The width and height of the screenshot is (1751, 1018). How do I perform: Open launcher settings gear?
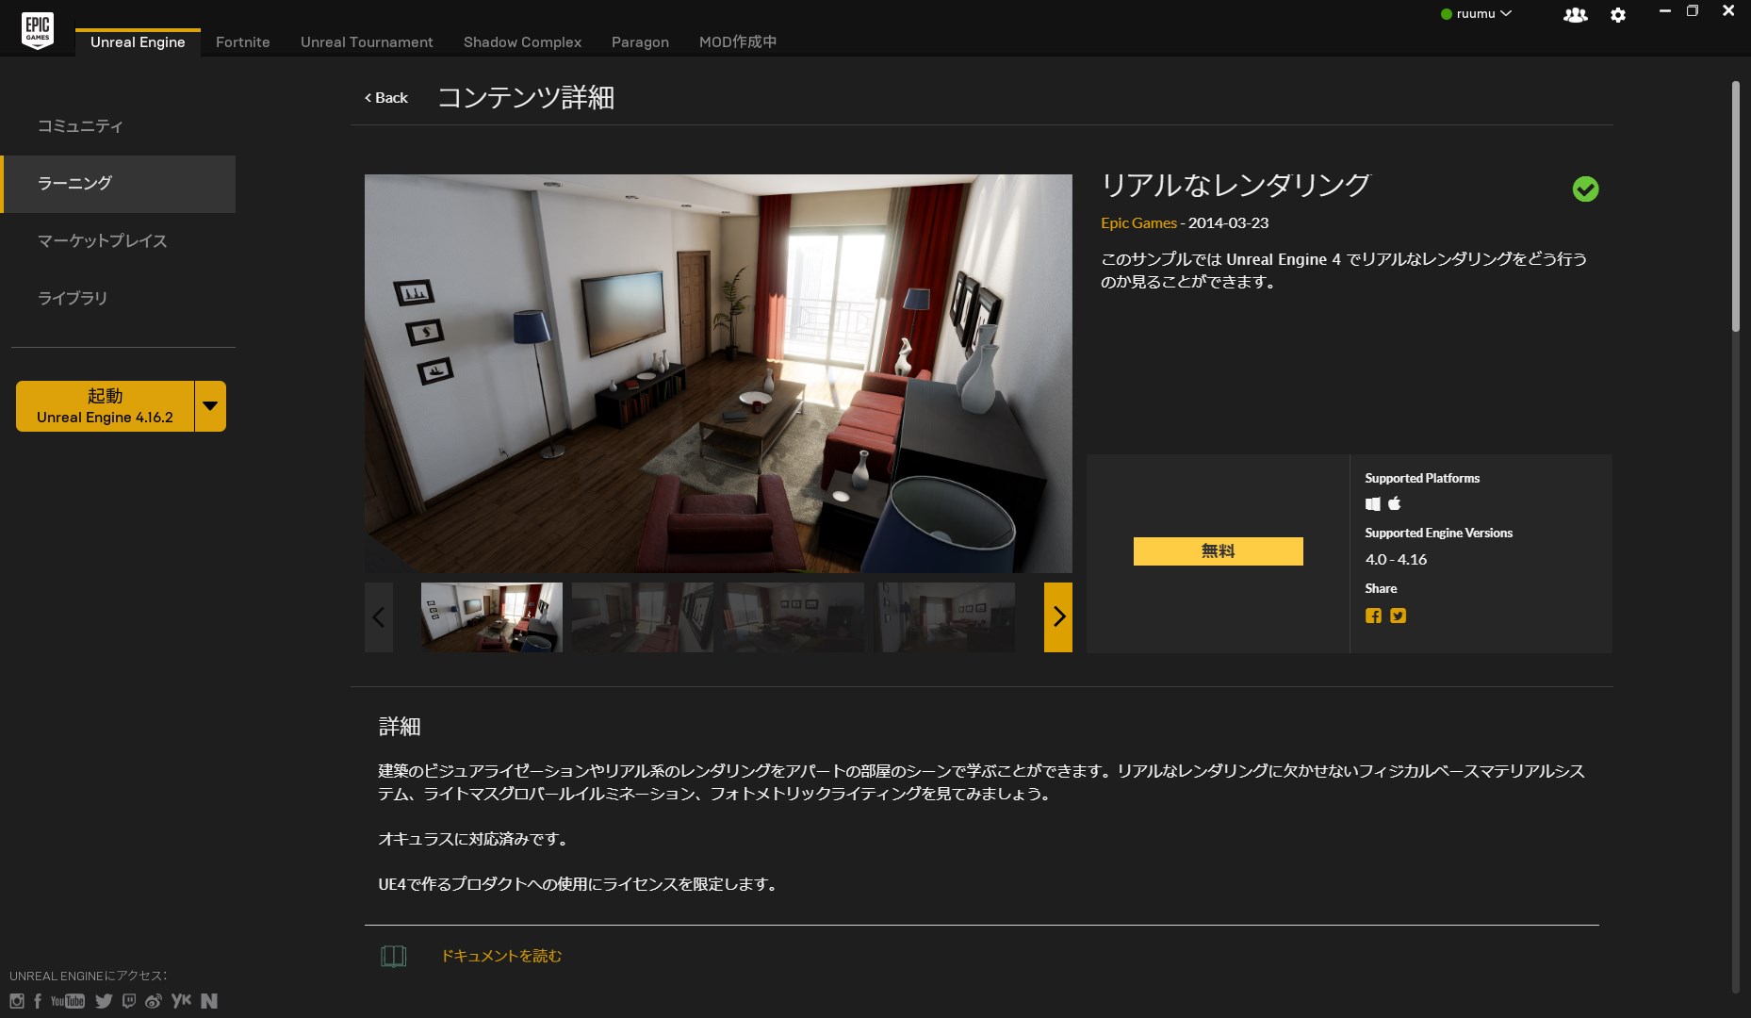coord(1618,15)
